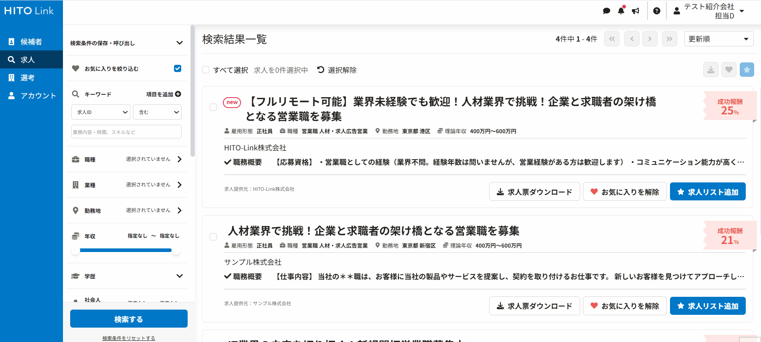Open 候補者 in the sidebar
Viewport: 761px width, 342px height.
[31, 42]
